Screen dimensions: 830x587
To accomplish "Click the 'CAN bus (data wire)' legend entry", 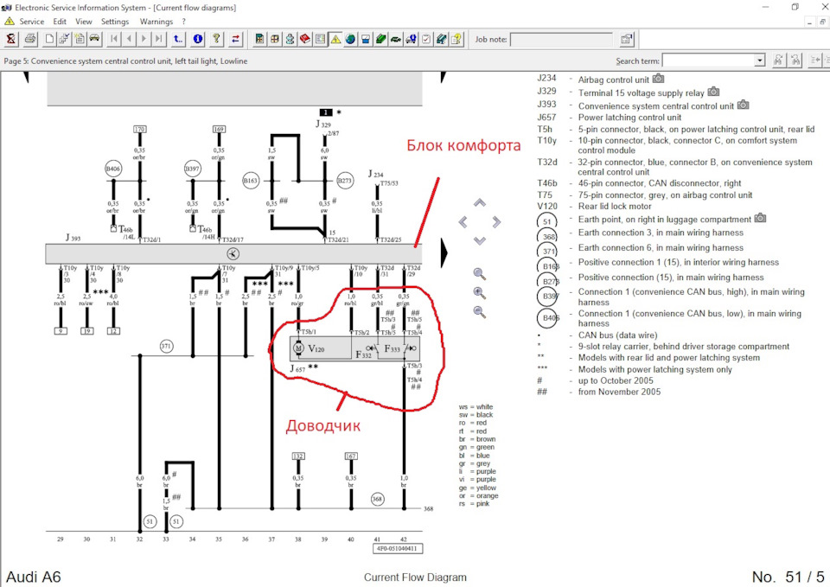I will coord(617,335).
